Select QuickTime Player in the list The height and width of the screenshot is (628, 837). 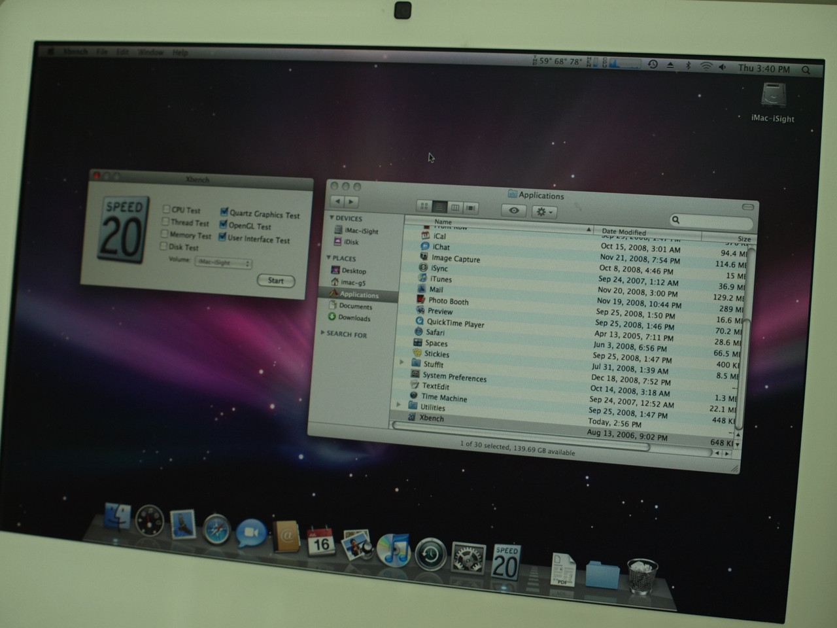(x=450, y=323)
